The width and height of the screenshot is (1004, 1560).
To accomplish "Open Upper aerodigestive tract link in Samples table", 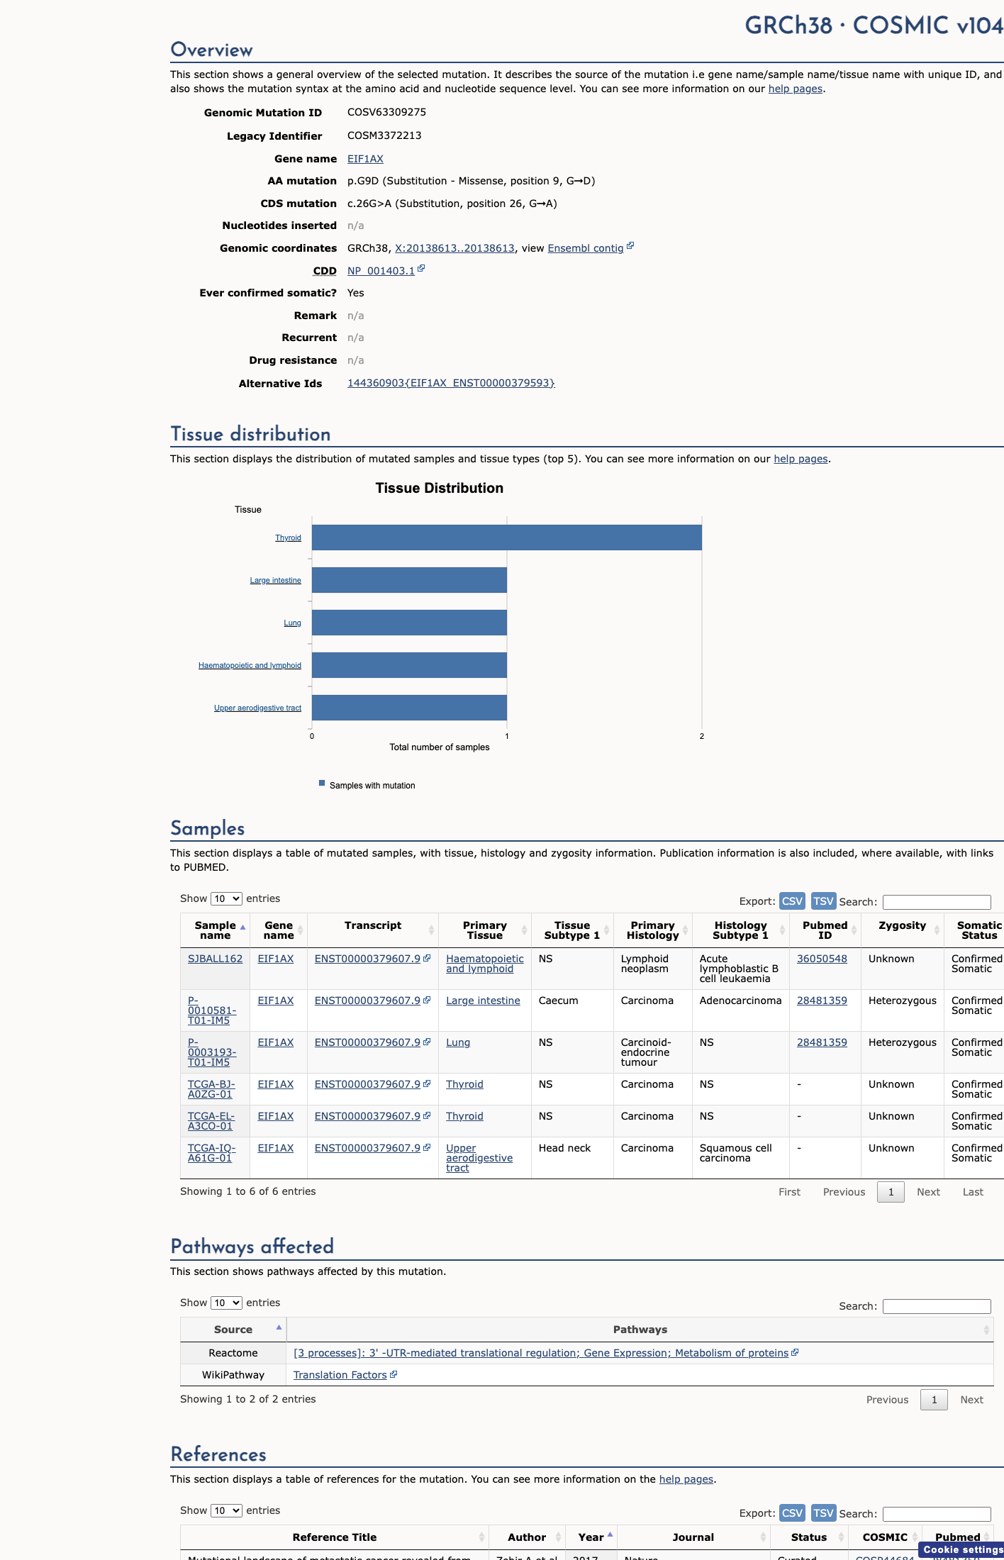I will click(479, 1158).
